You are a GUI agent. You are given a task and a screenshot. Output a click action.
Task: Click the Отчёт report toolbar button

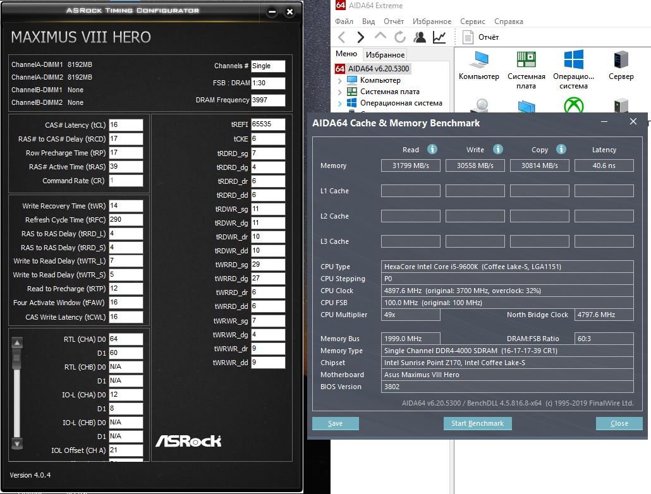[x=480, y=37]
